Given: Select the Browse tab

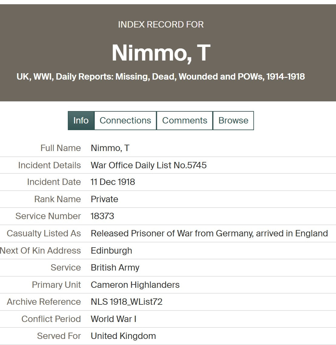Looking at the screenshot, I should point(233,120).
